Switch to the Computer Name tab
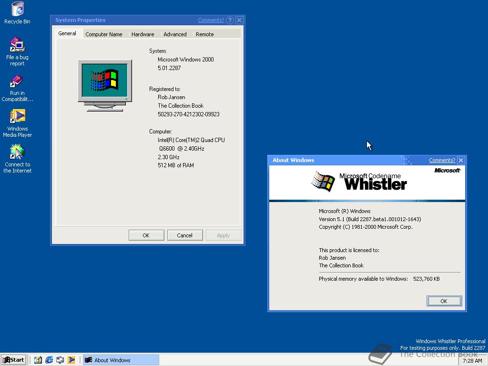 [103, 34]
